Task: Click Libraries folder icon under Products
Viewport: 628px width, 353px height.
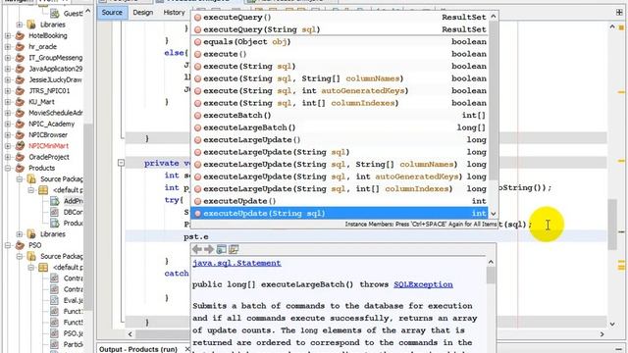Action: (x=31, y=234)
